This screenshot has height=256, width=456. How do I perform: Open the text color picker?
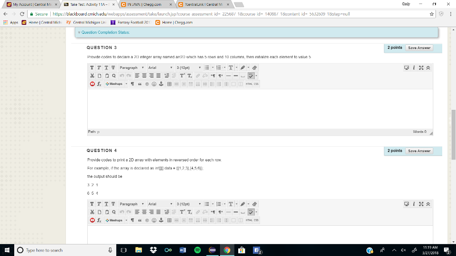click(x=231, y=68)
